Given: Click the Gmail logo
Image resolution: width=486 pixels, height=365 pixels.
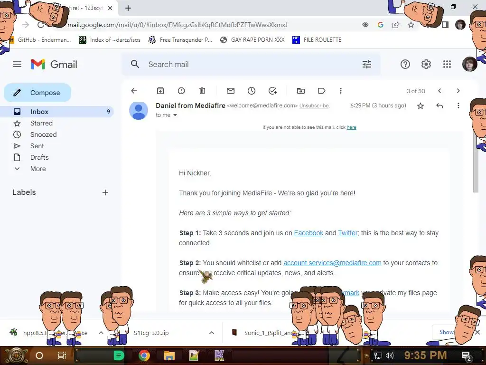Looking at the screenshot, I should click(54, 64).
